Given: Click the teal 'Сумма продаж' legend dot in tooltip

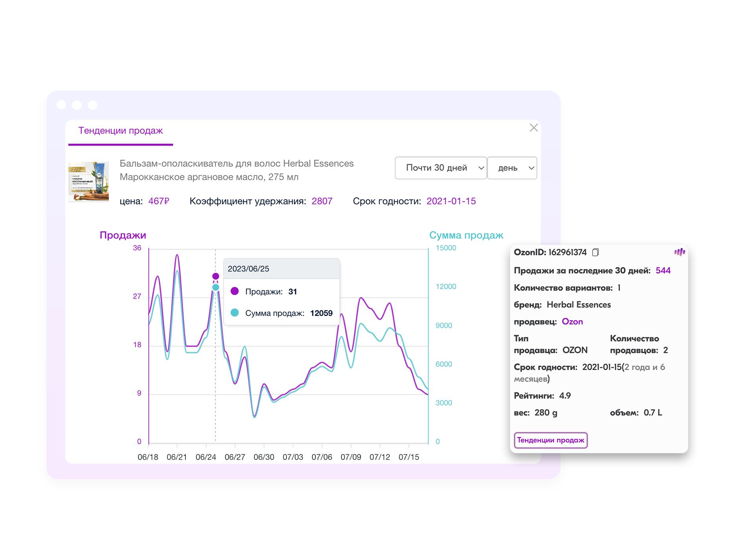Looking at the screenshot, I should point(235,313).
